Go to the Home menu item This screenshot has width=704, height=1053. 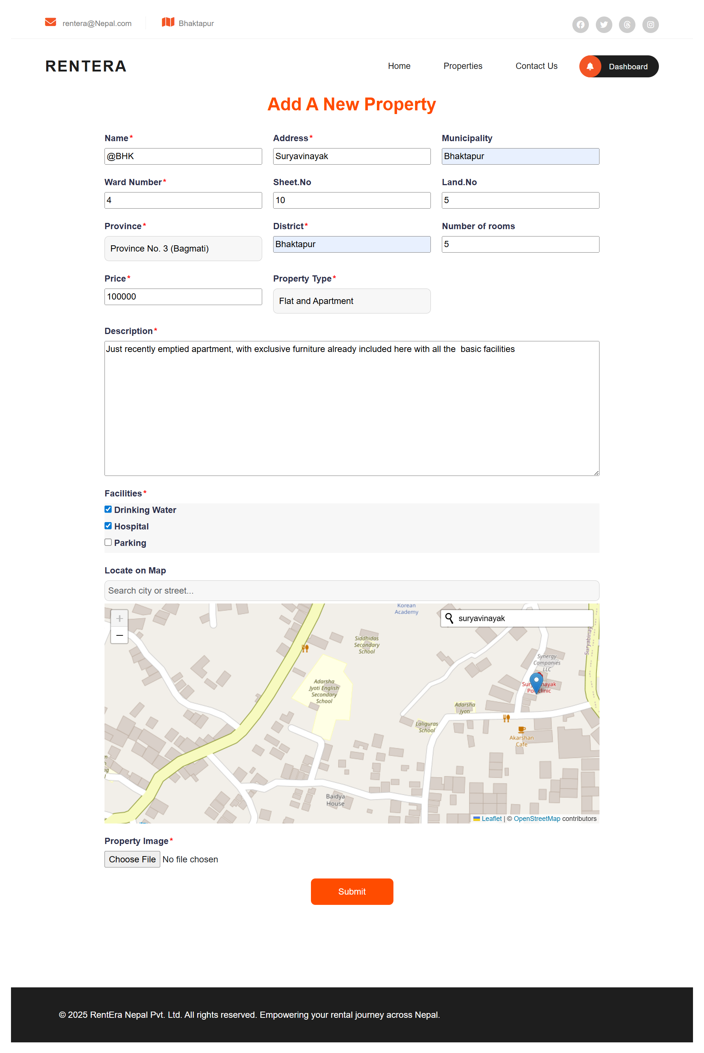click(399, 66)
